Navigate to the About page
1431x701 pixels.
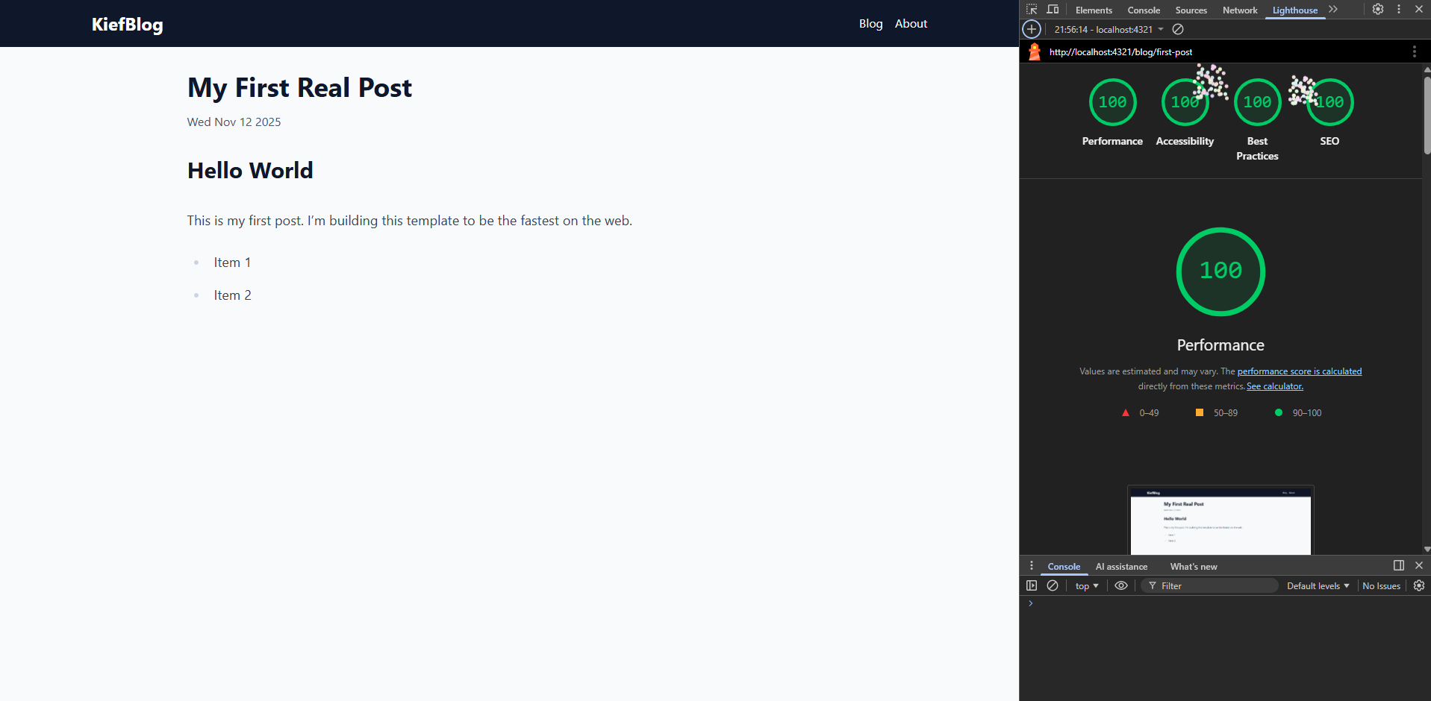[911, 23]
